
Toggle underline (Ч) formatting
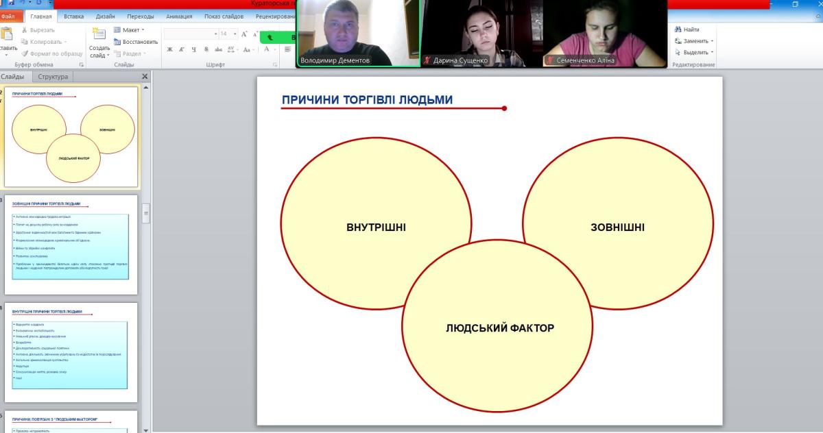194,49
